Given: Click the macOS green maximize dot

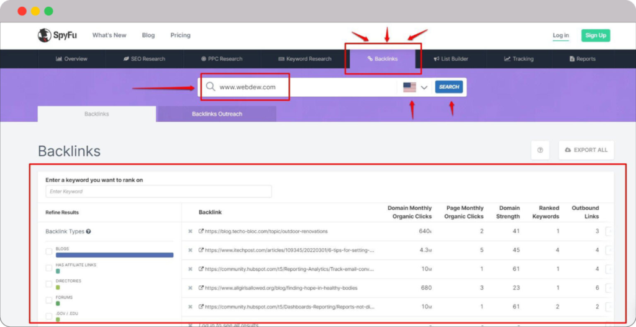Looking at the screenshot, I should pyautogui.click(x=48, y=11).
